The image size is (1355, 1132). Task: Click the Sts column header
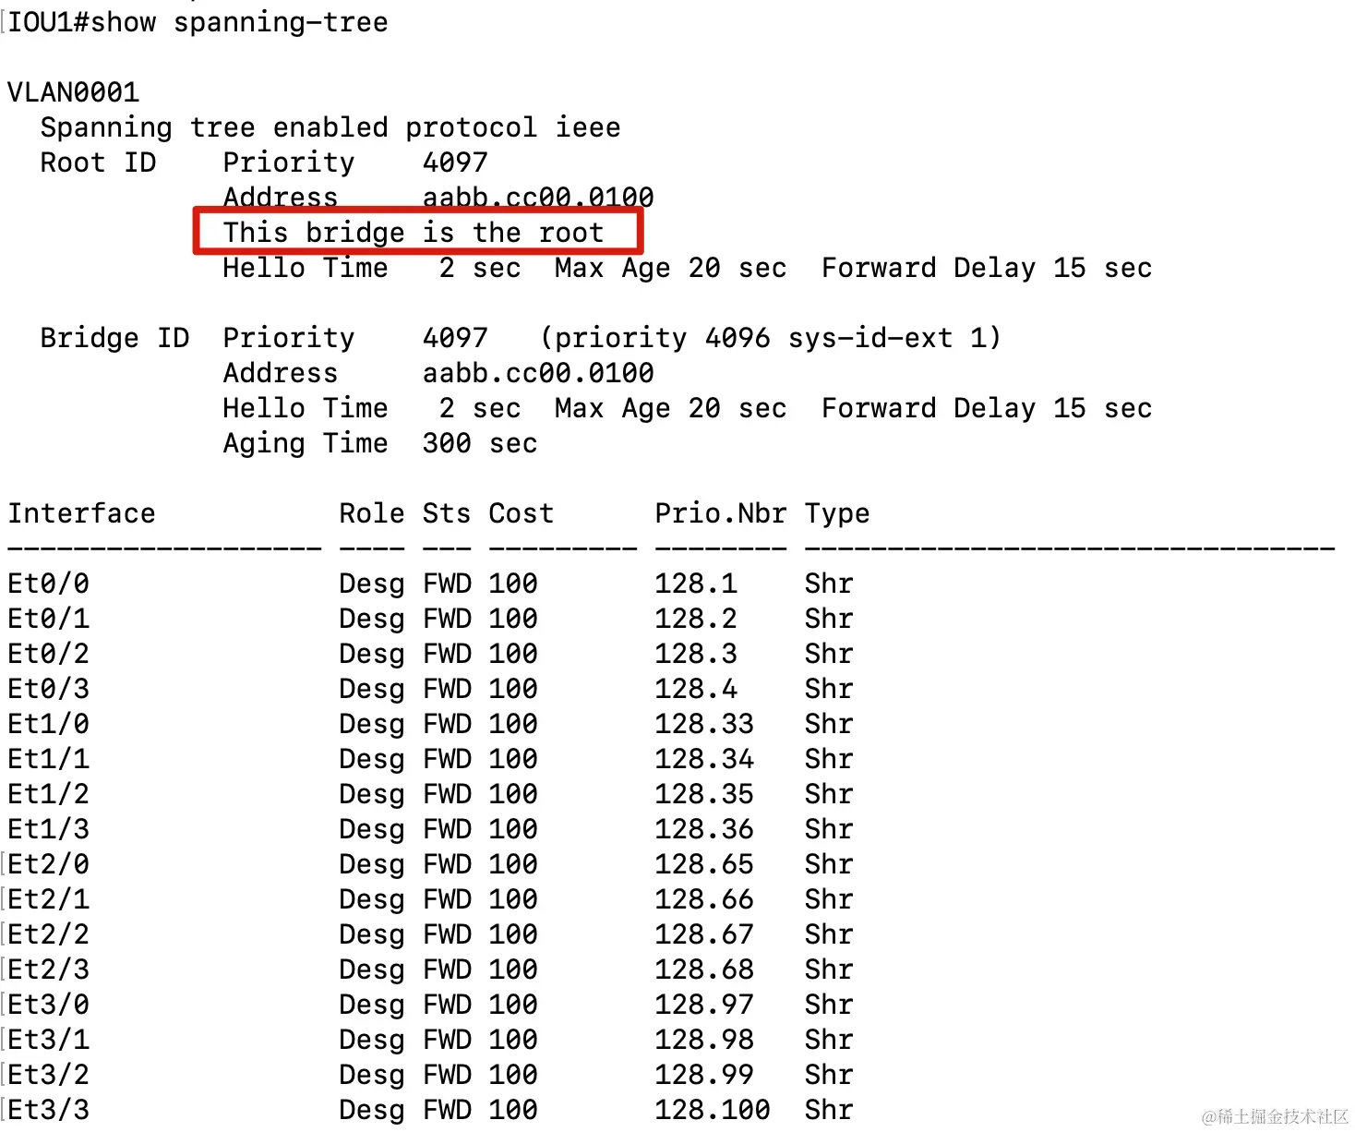pos(447,513)
